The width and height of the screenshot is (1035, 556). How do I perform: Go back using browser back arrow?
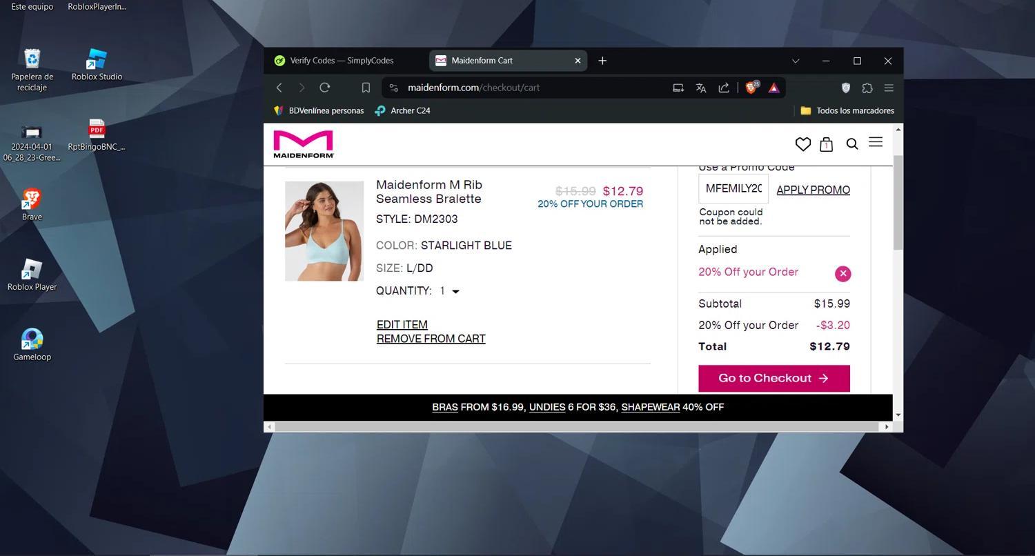[279, 88]
